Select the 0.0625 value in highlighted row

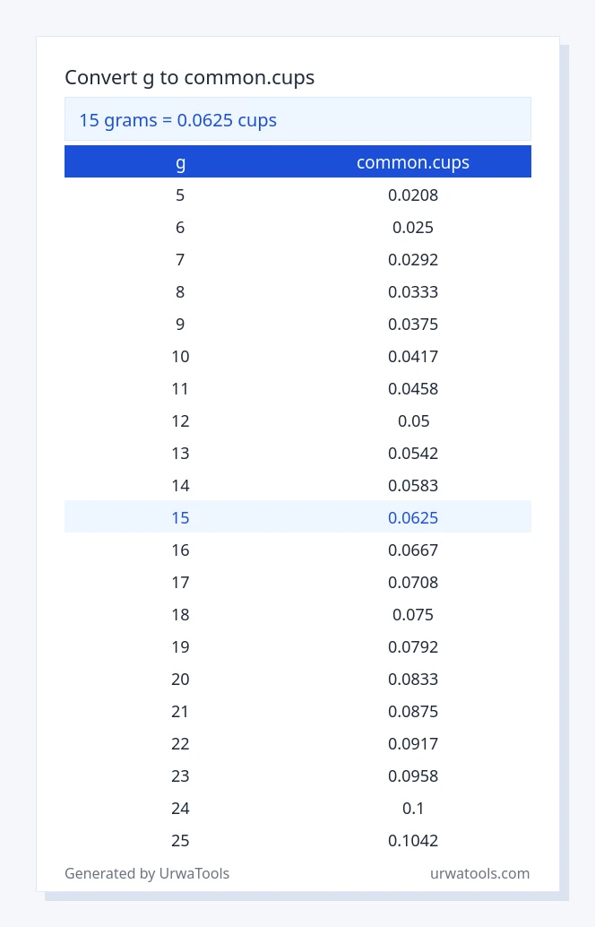(x=413, y=518)
